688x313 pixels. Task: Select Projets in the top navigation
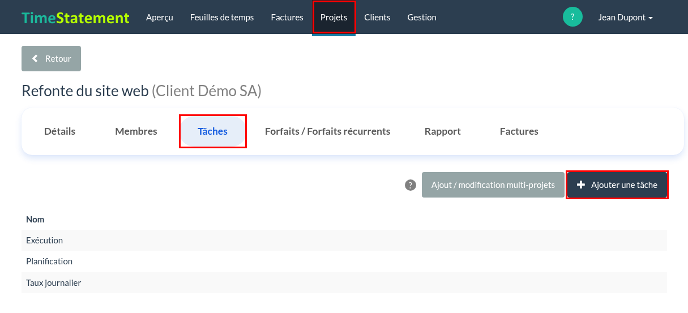[x=334, y=18]
